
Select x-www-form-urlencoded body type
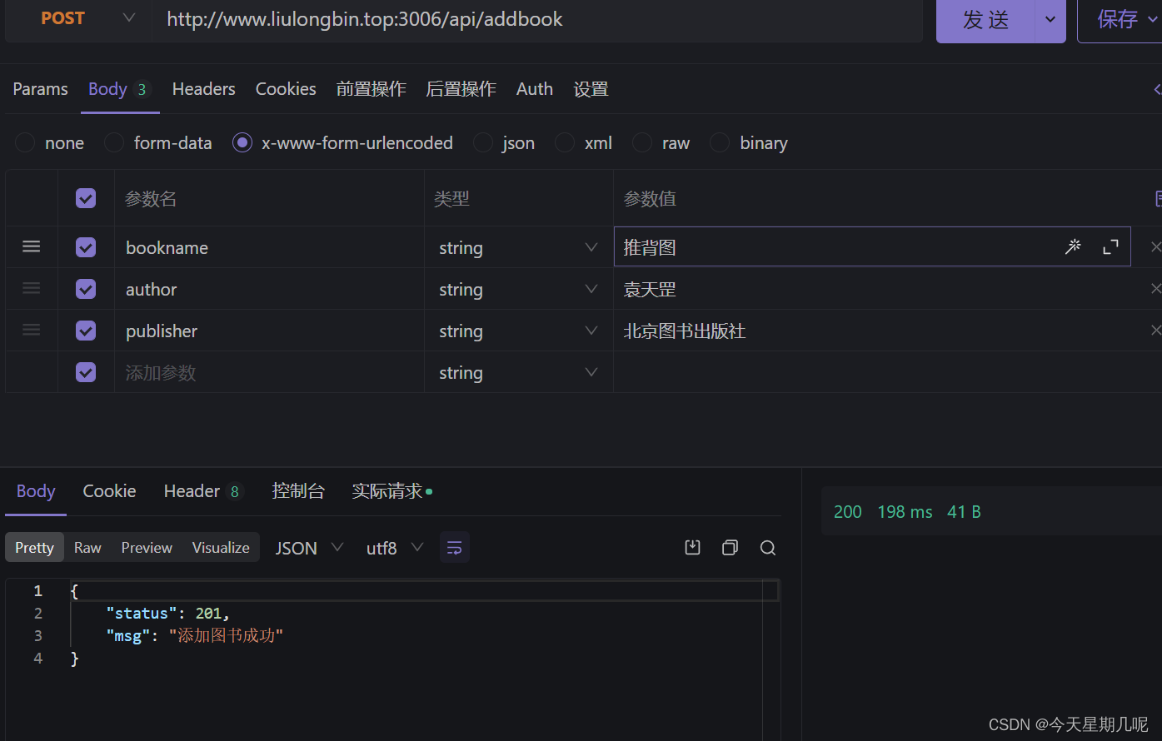pos(242,143)
